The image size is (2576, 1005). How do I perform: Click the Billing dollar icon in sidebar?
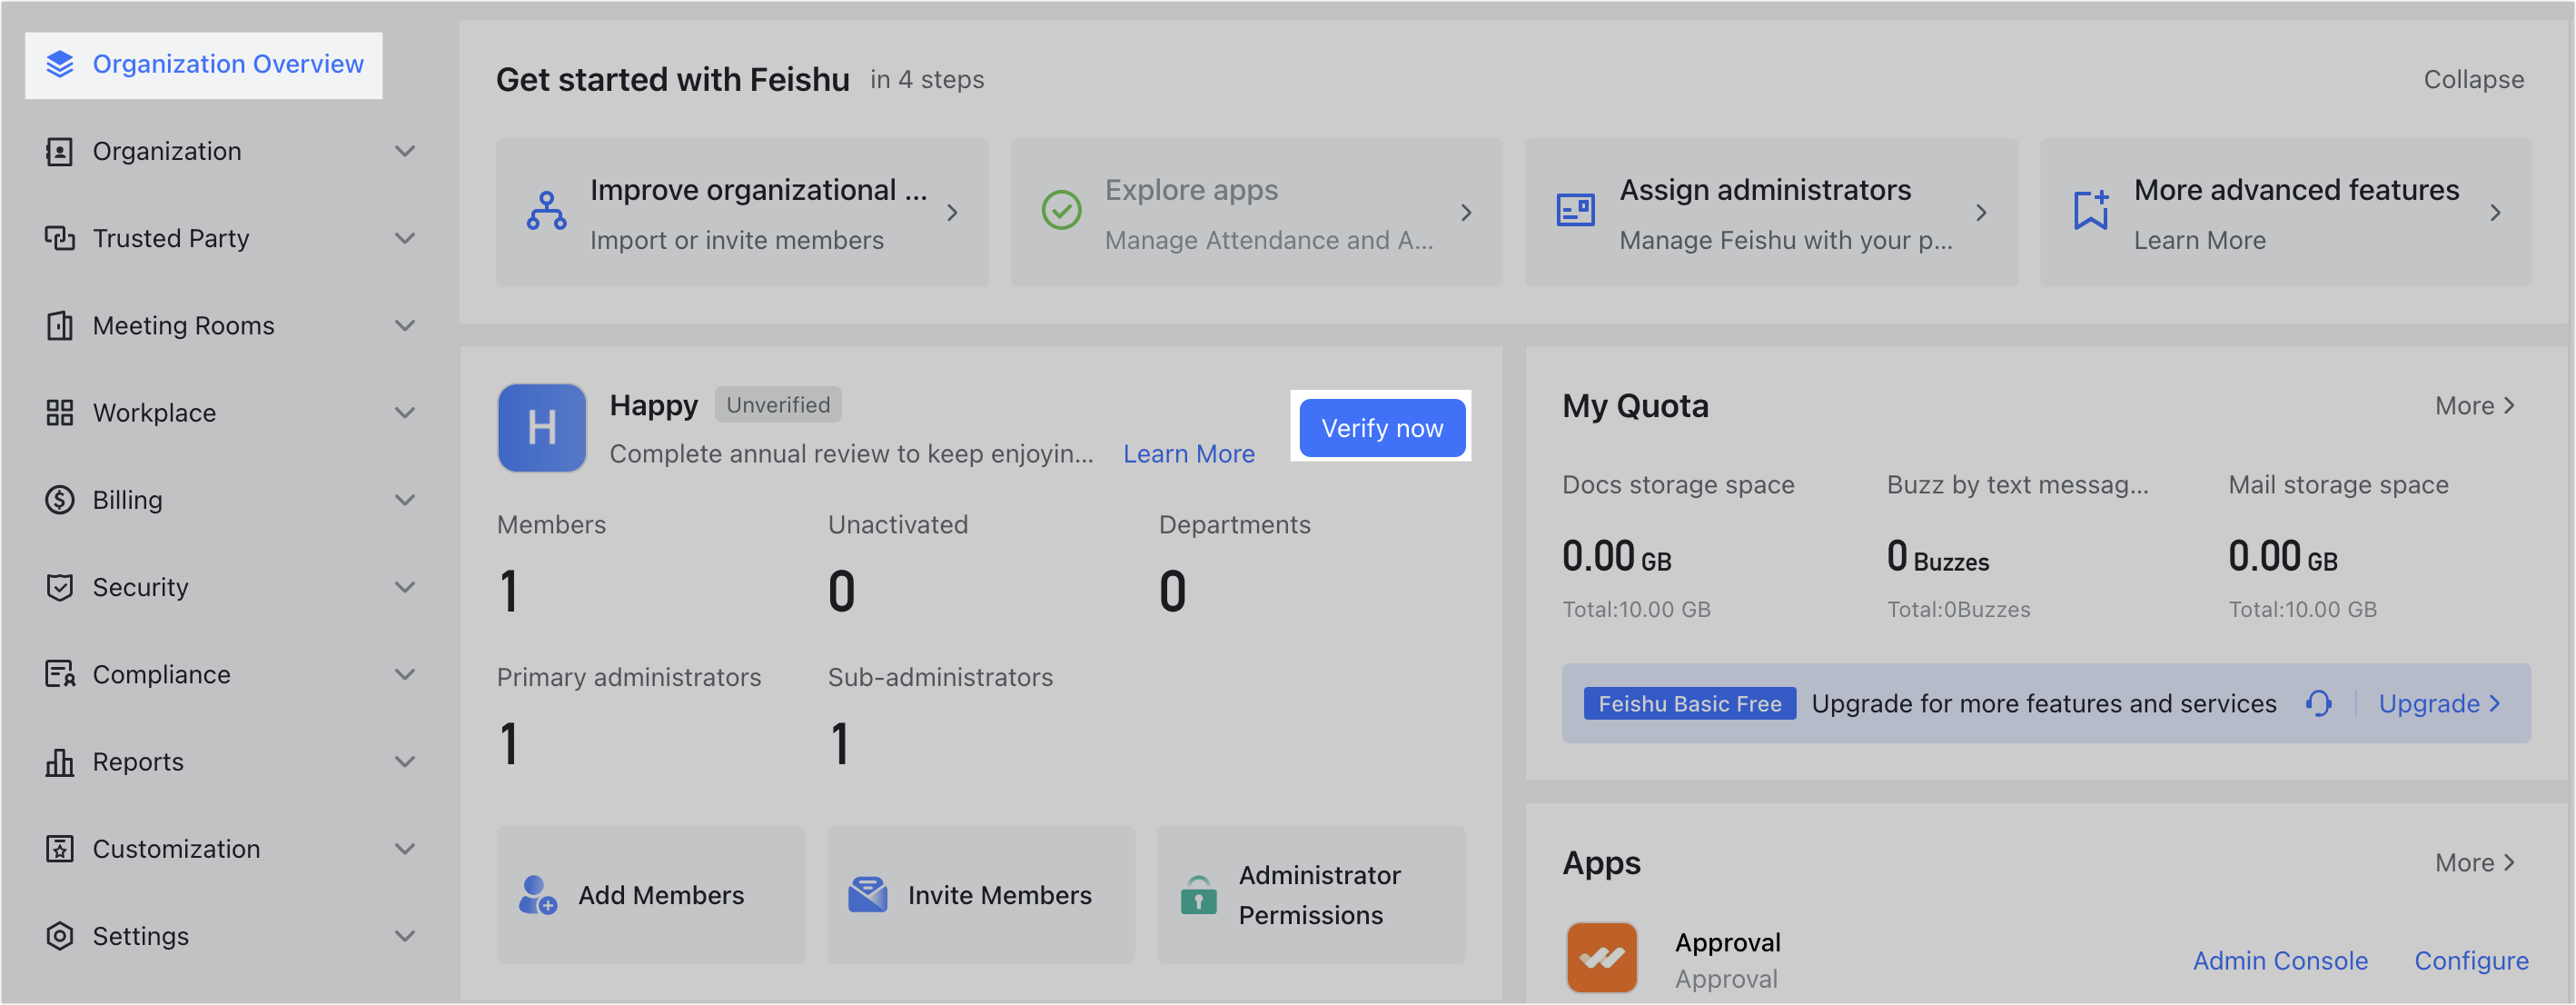click(60, 500)
